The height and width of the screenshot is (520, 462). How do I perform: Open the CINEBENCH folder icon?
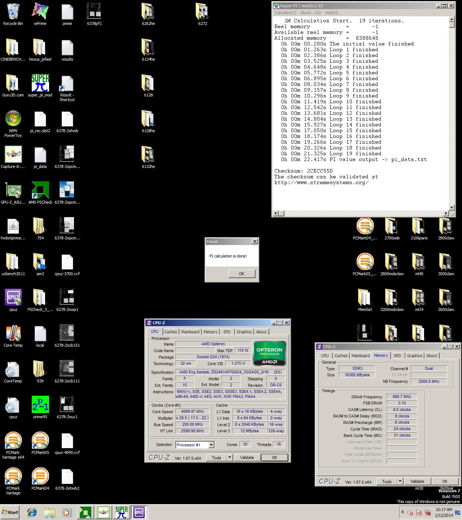tap(13, 50)
